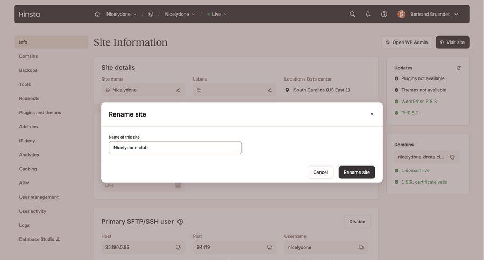This screenshot has width=484, height=260.
Task: Open Analytics in the sidebar
Action: click(x=29, y=155)
